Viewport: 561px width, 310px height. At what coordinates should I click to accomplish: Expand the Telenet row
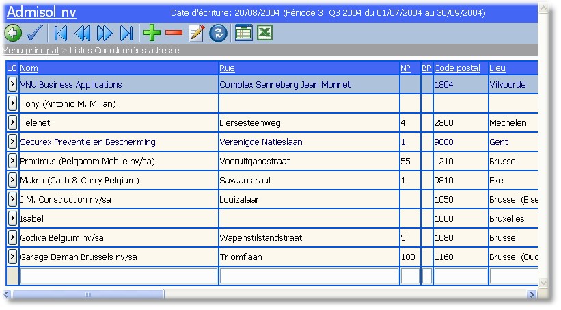(12, 122)
